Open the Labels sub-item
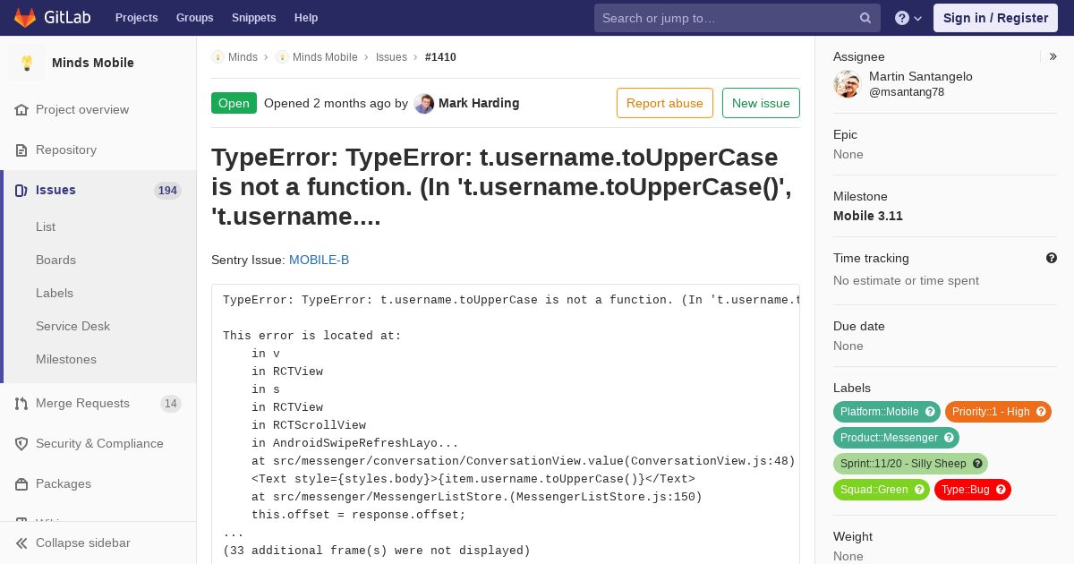The height and width of the screenshot is (564, 1074). click(55, 293)
